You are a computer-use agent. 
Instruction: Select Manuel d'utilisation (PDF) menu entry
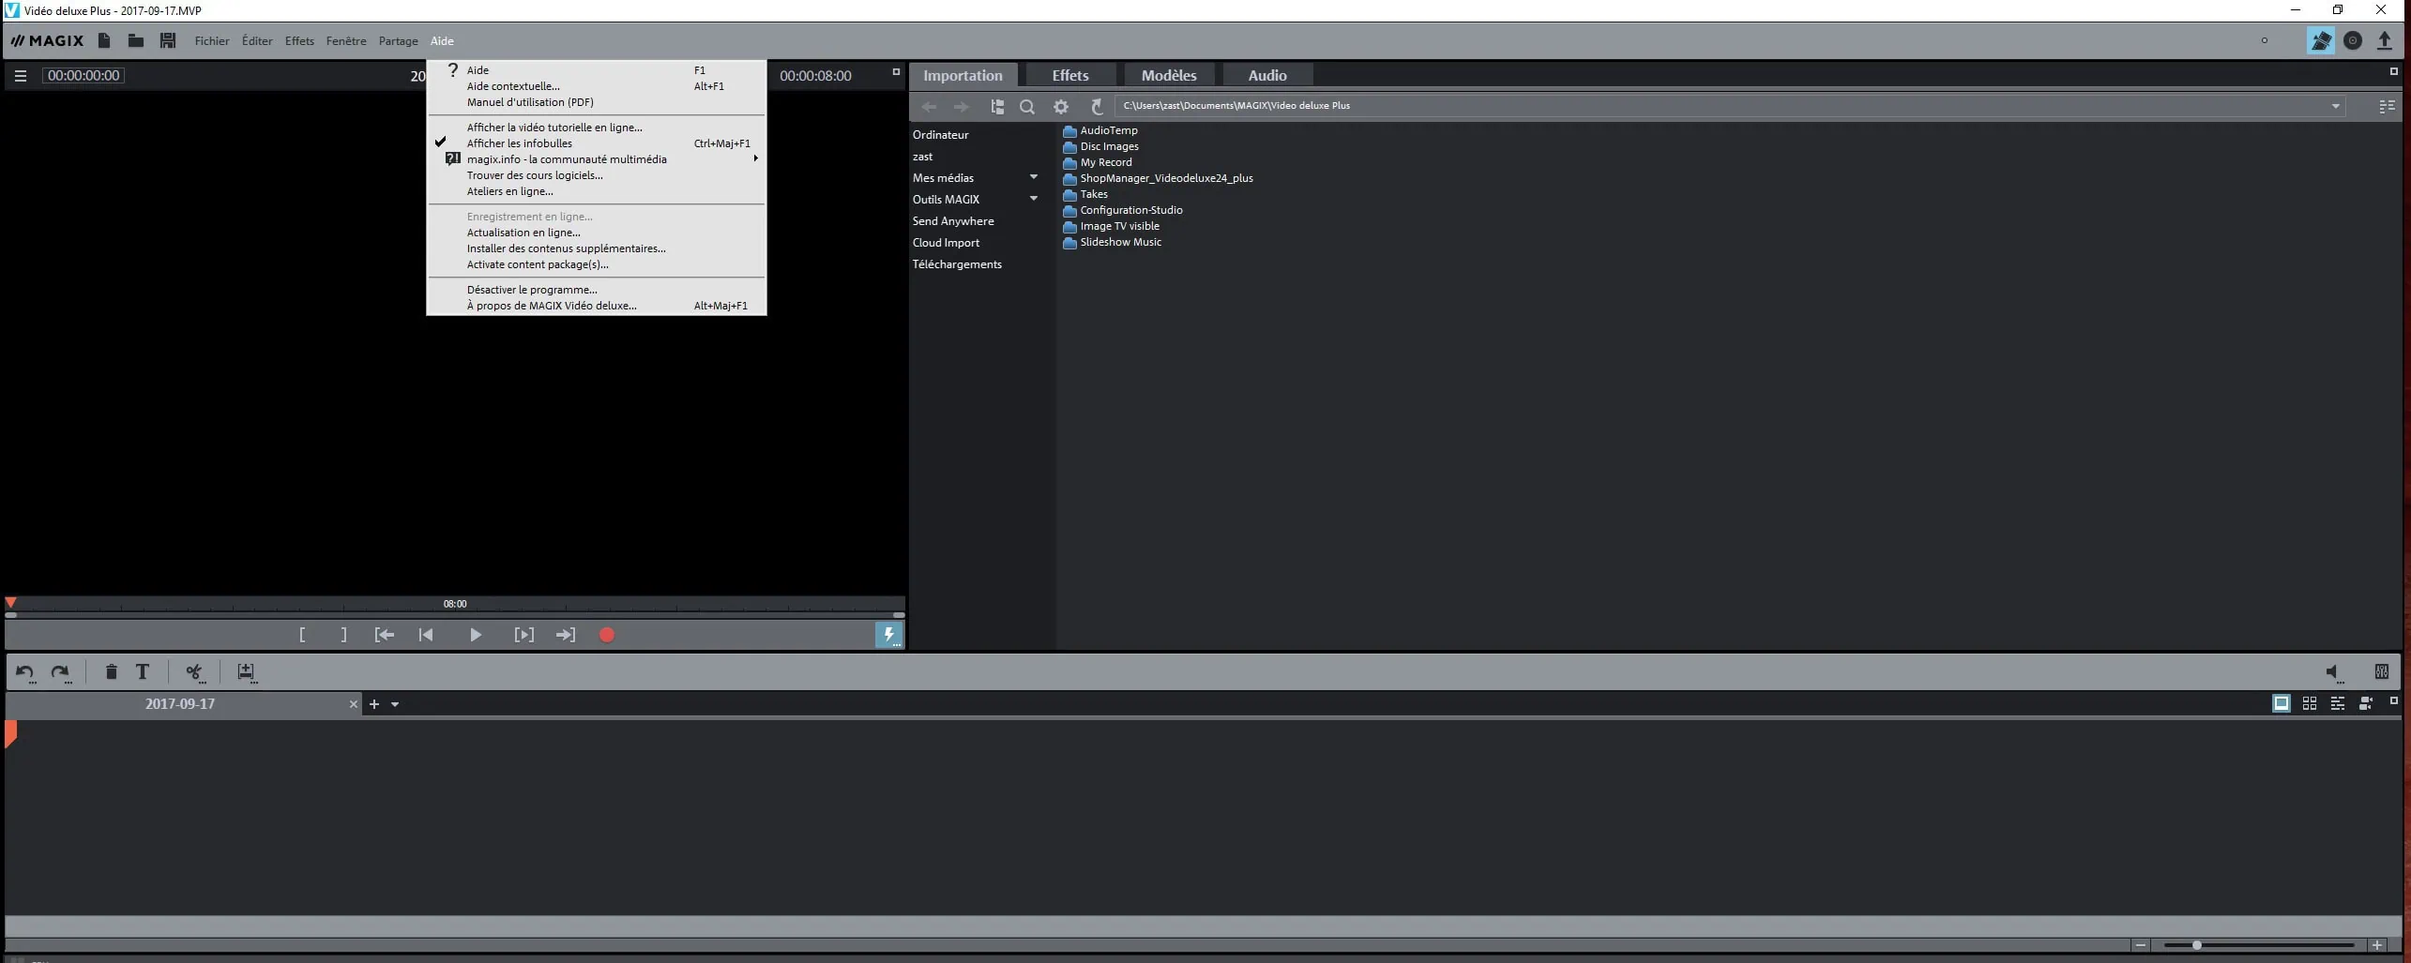click(530, 102)
